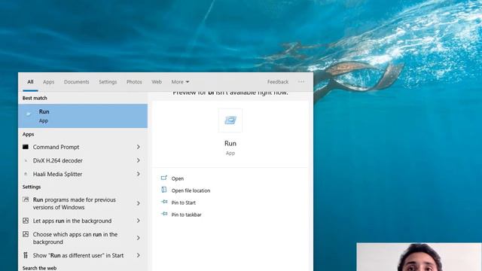This screenshot has height=271, width=482.
Task: Click the Run title in preview pane
Action: (230, 143)
